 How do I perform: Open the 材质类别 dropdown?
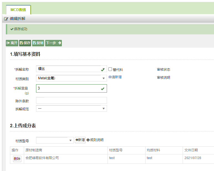point(71,78)
